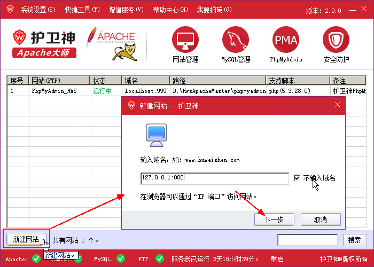
Task: Click the 服务器已运行 uptime text
Action: click(215, 259)
